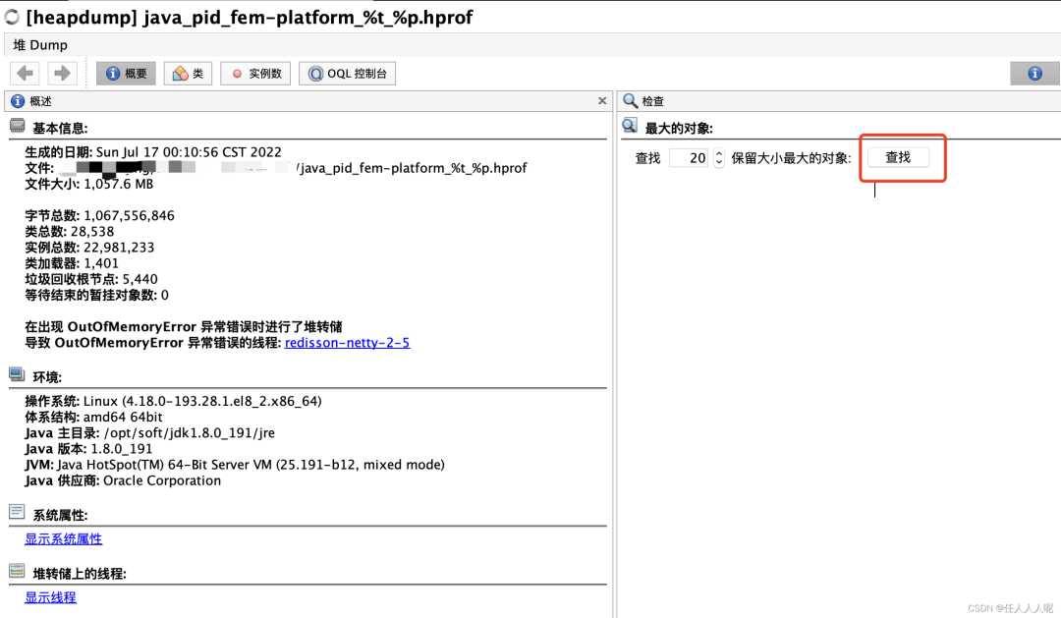Click the 文件大小: 1,057.6 MB text
This screenshot has height=618, width=1061.
[89, 184]
